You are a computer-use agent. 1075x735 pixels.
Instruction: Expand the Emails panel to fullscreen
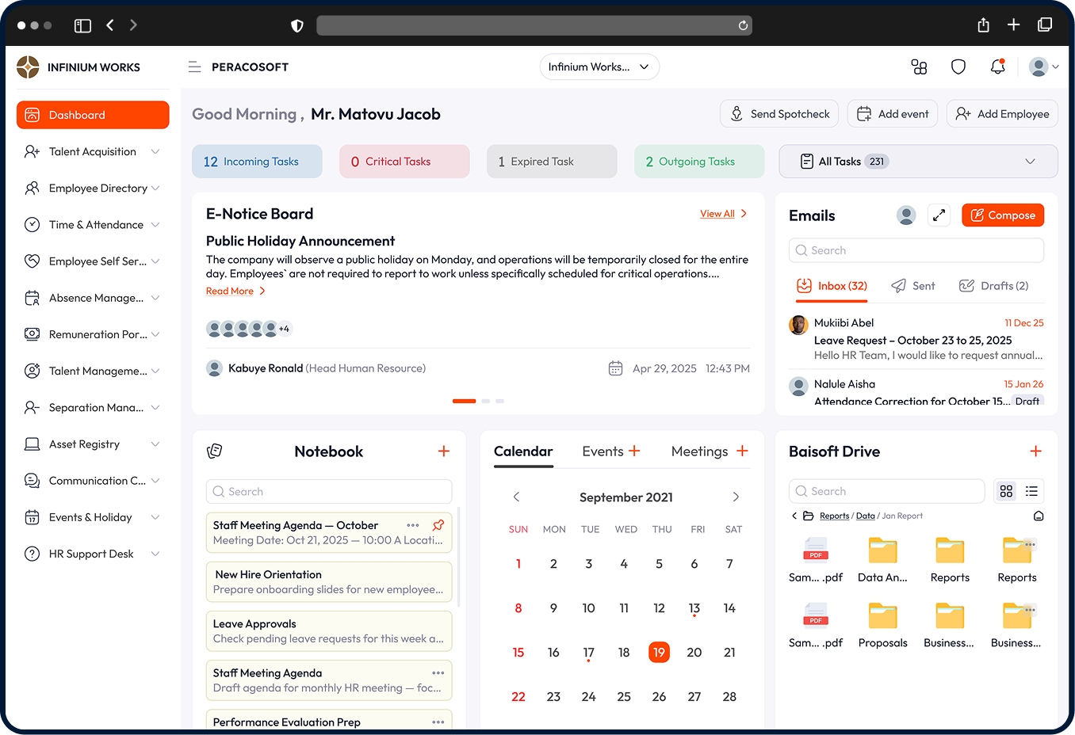(939, 215)
